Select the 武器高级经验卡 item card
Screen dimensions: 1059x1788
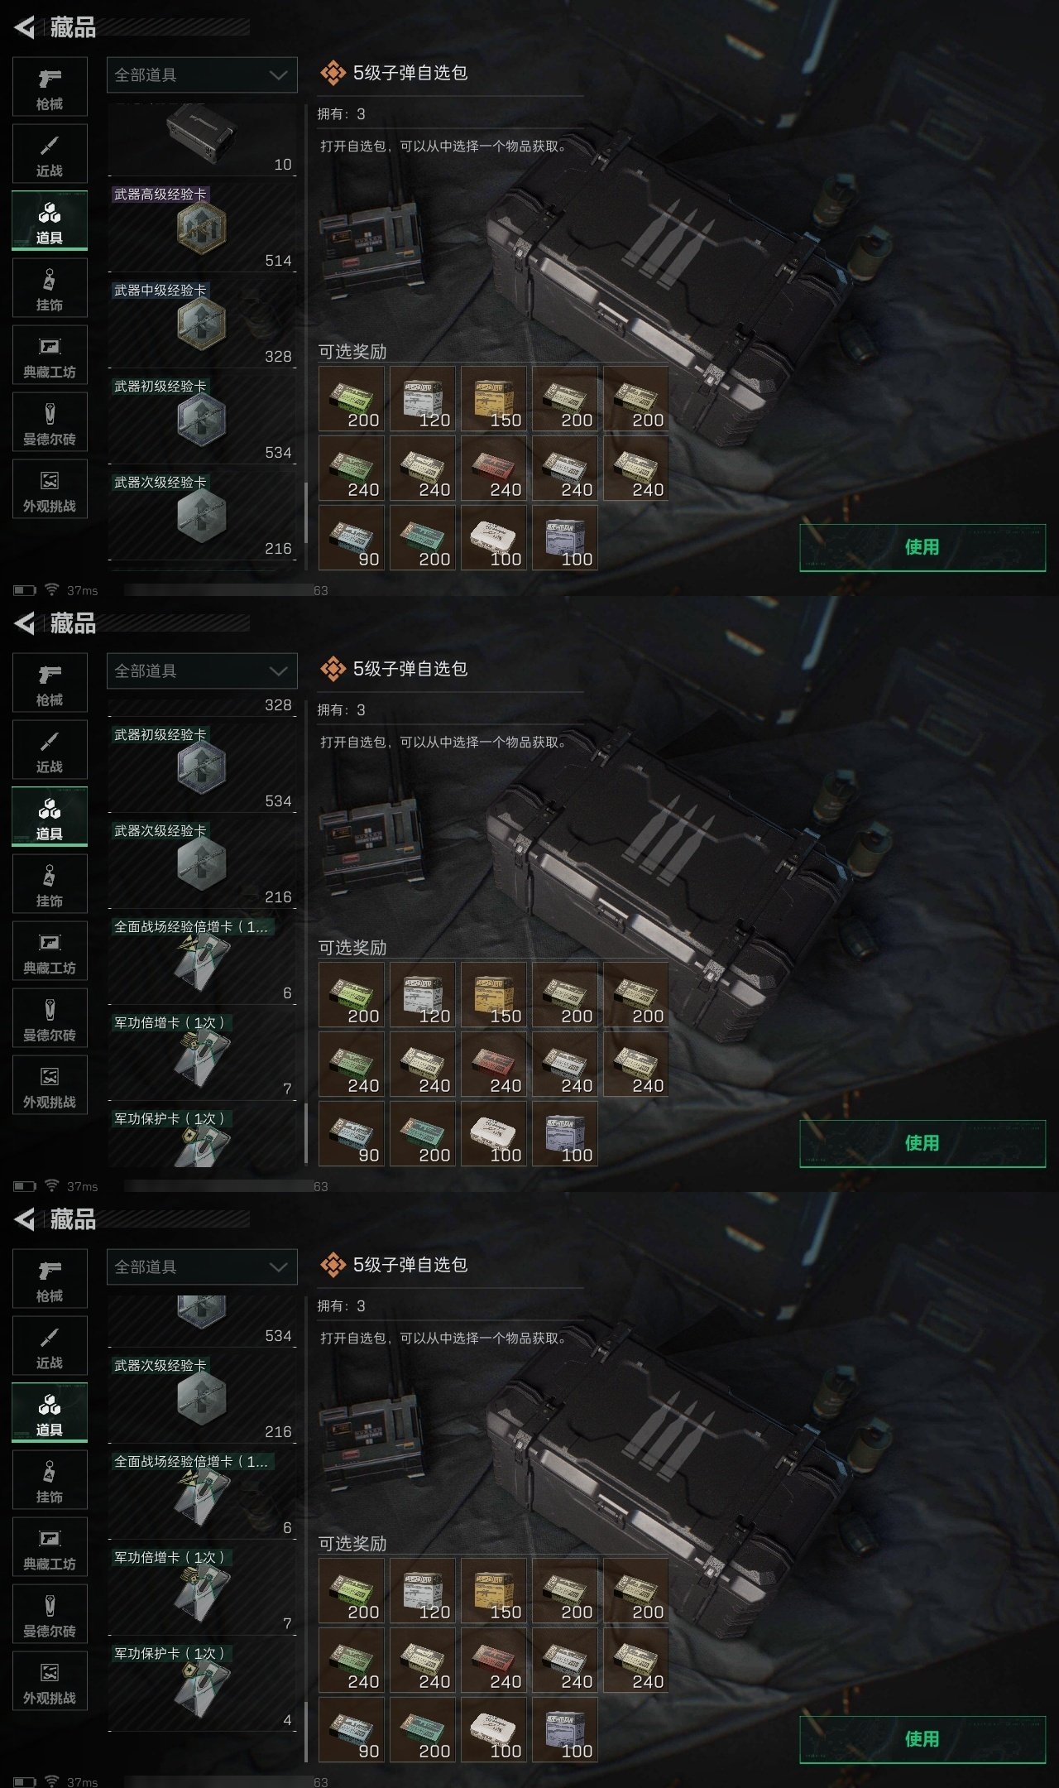(202, 228)
